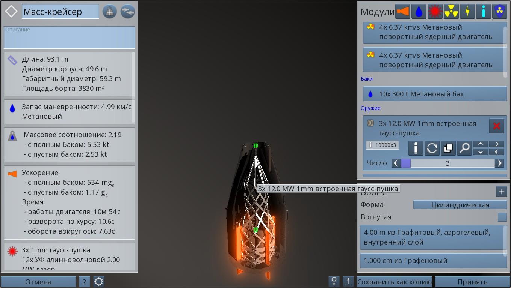The image size is (511, 288).
Task: Click the magnifying glass on gauss cannon
Action: click(464, 148)
